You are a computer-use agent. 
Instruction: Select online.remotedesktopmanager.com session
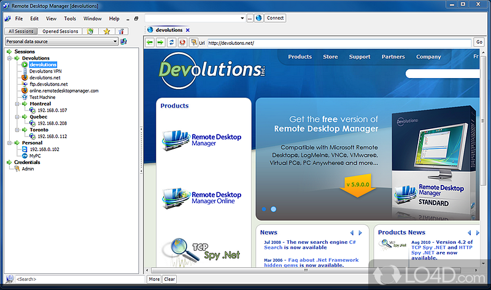[x=64, y=91]
